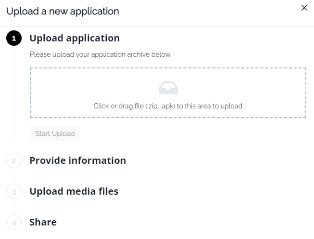
Task: Open the Upload application step heading
Action: pos(75,38)
